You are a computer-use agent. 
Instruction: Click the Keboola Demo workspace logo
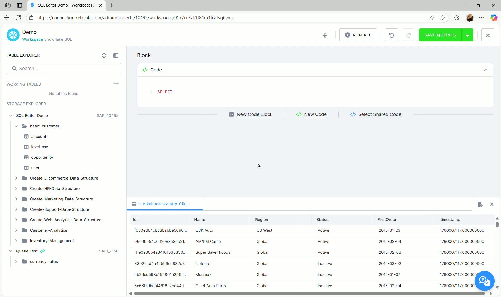[x=13, y=35]
